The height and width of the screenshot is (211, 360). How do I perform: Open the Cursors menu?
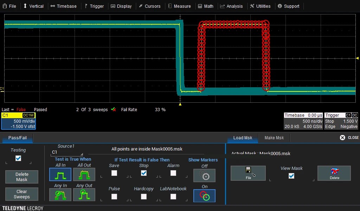pyautogui.click(x=150, y=6)
